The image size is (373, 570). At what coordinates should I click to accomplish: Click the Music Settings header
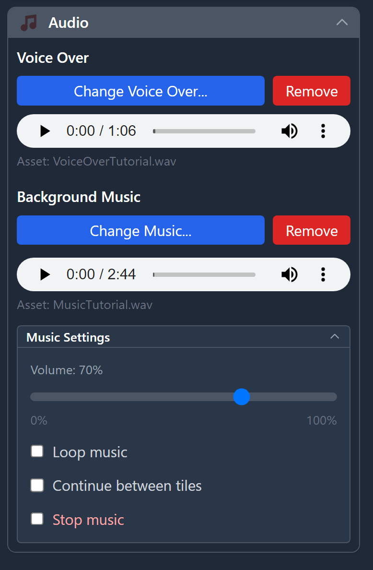click(68, 337)
